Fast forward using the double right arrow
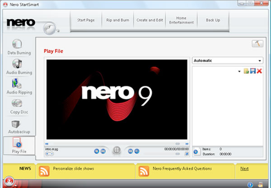Screen dimensions: 271x188 (187, 144)
